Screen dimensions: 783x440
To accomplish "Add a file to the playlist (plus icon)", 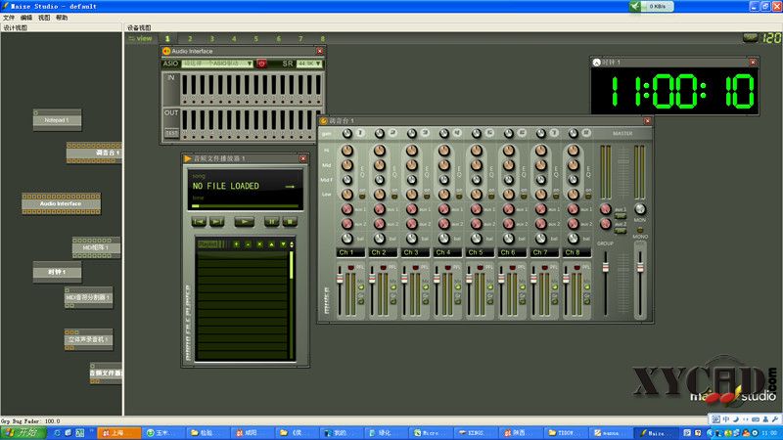I will point(236,244).
